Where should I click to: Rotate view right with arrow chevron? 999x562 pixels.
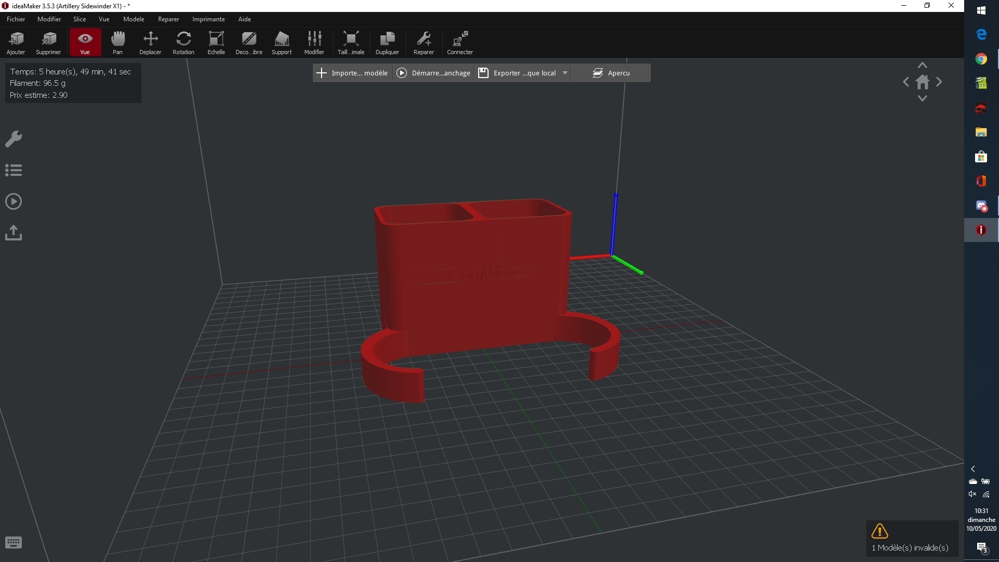coord(939,82)
